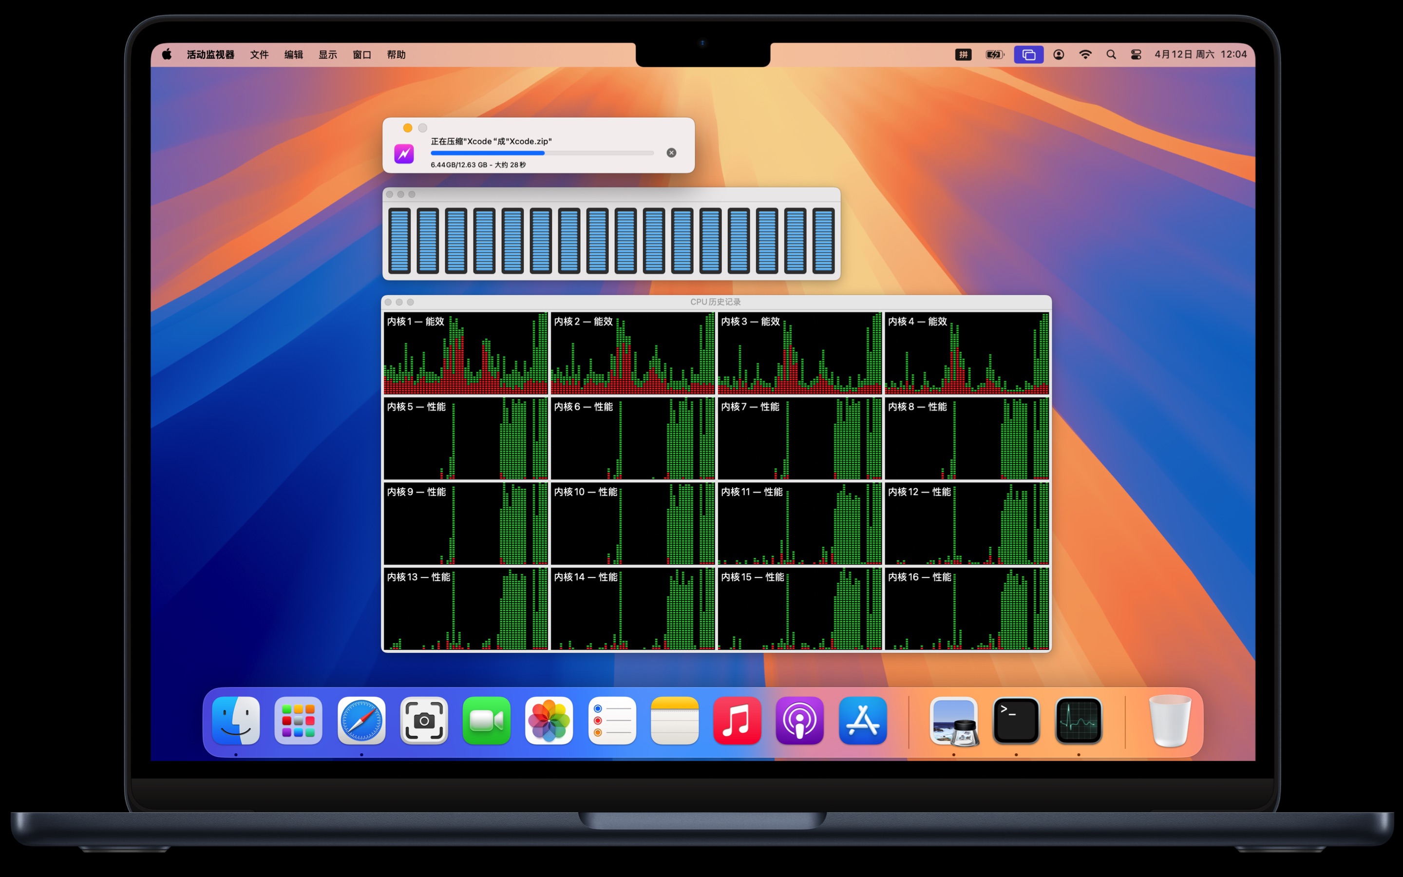The image size is (1403, 877).
Task: Launch Photos from the dock
Action: 549,721
